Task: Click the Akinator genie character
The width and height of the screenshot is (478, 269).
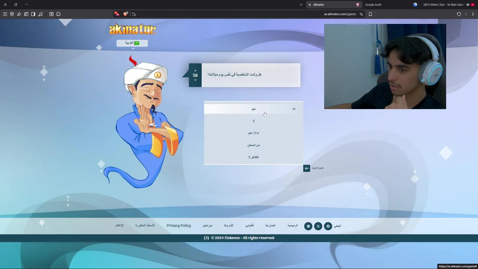Action: click(x=143, y=122)
